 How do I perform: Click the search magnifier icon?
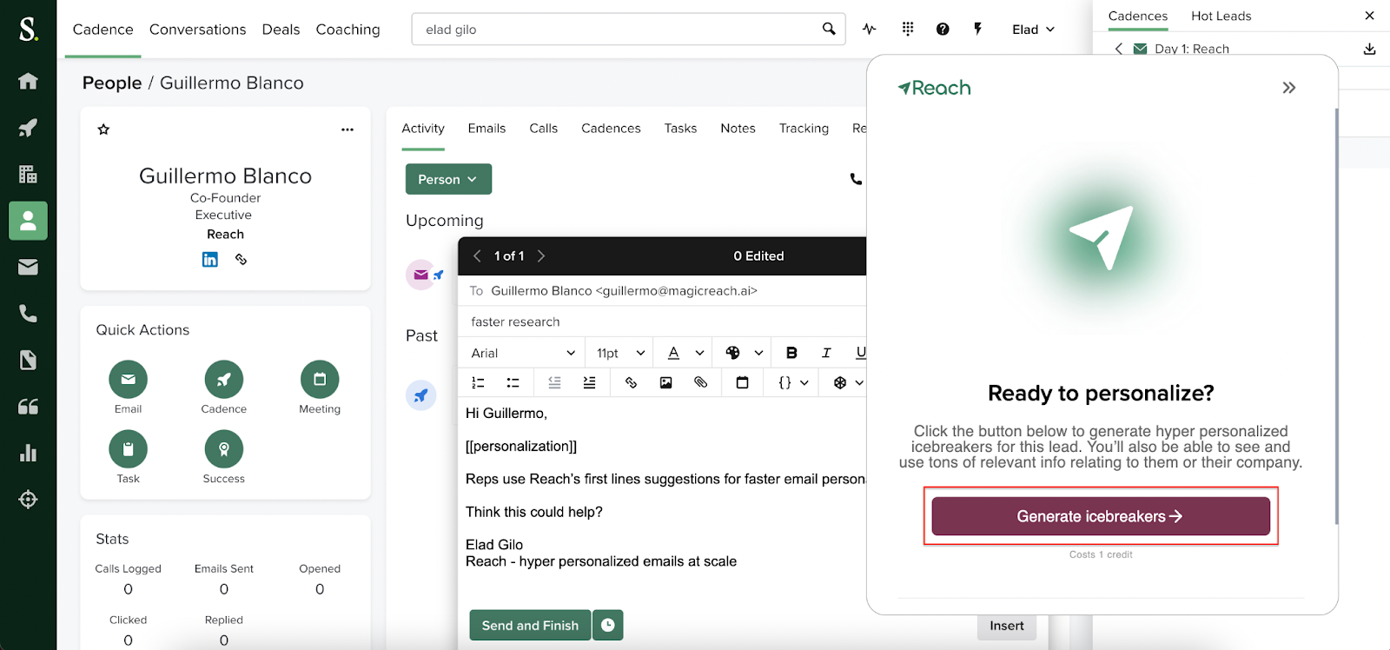tap(829, 29)
